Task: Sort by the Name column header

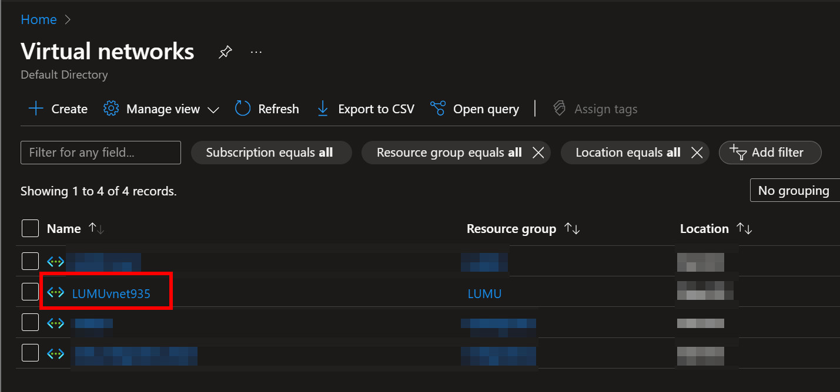Action: point(64,229)
